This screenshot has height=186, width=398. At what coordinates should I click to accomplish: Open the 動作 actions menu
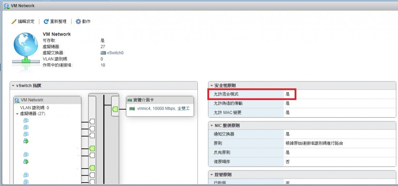[x=83, y=22]
